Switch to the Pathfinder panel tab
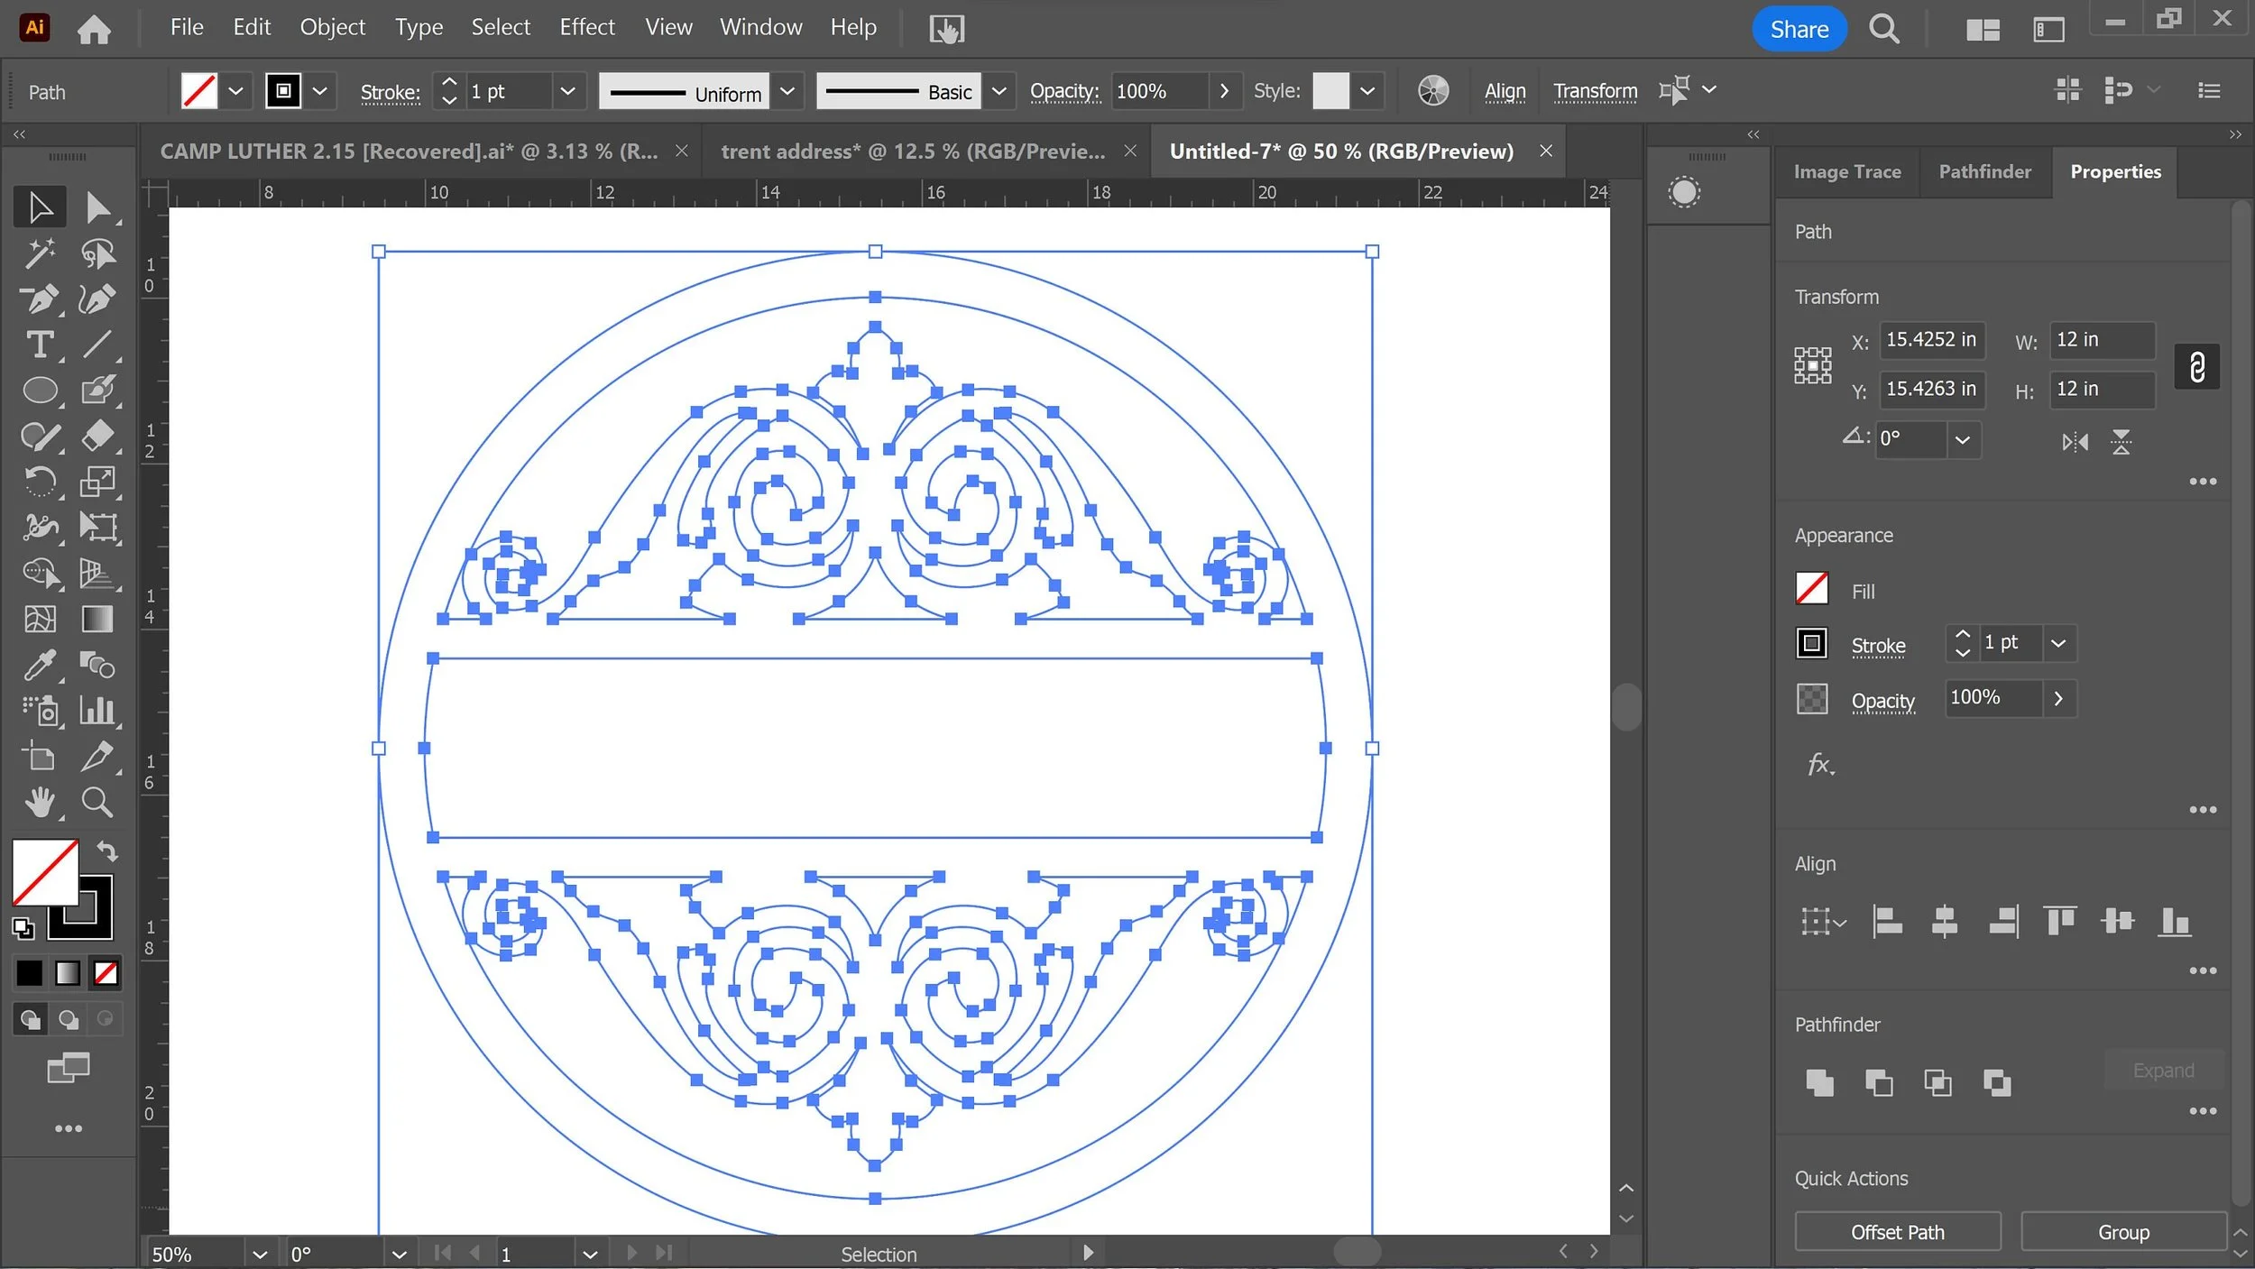The height and width of the screenshot is (1269, 2255). pyautogui.click(x=1984, y=171)
